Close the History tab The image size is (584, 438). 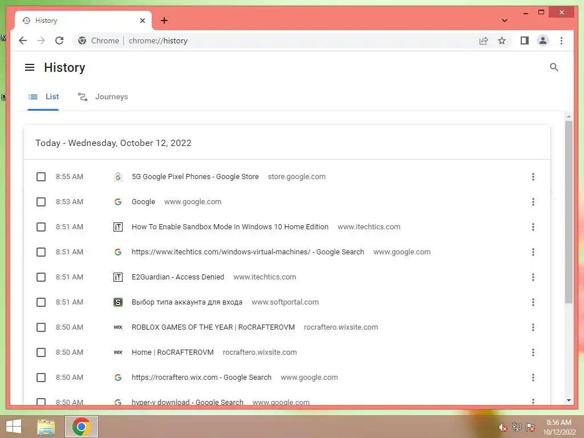(142, 21)
